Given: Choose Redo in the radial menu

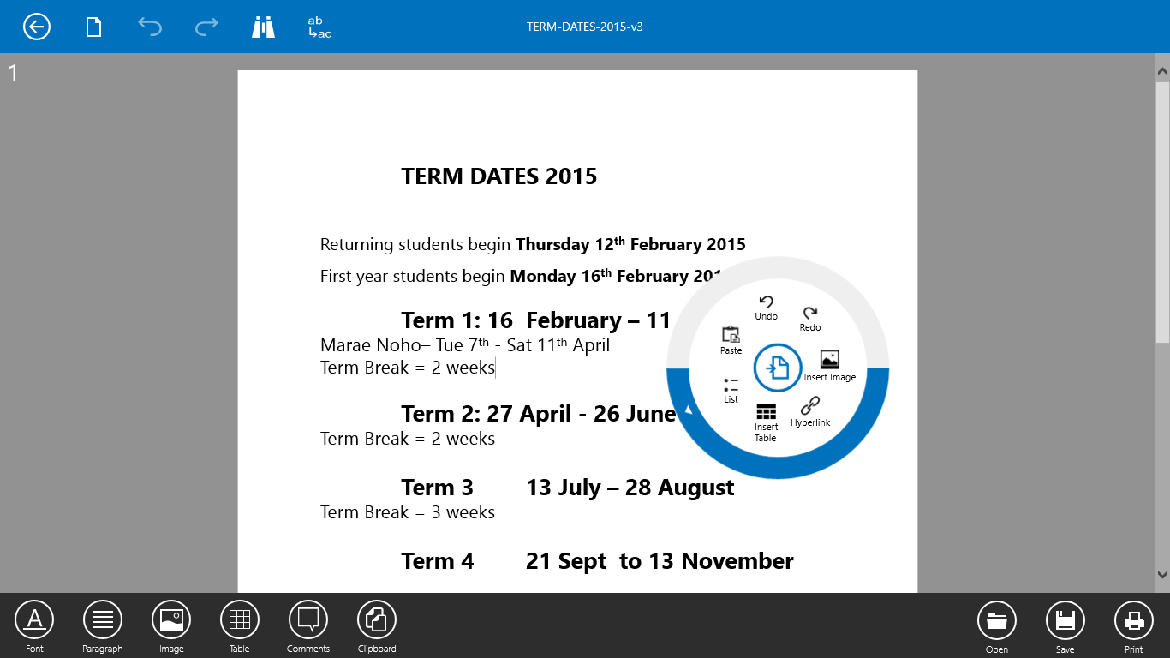Looking at the screenshot, I should pos(810,320).
